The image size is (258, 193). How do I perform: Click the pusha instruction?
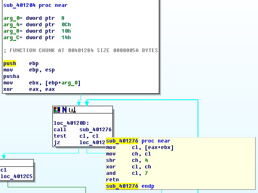pyautogui.click(x=11, y=76)
